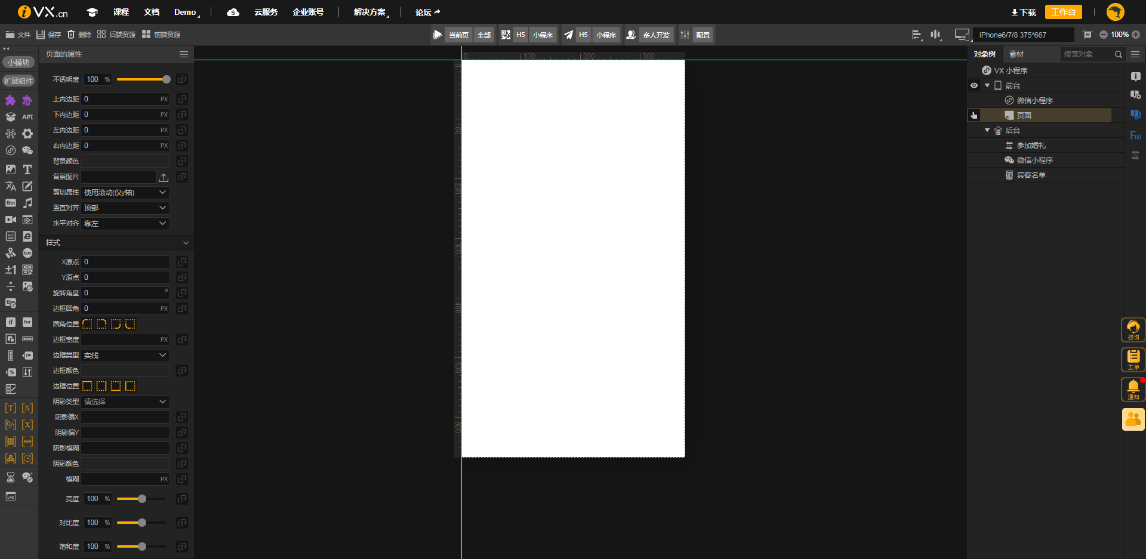
Task: Open the Fx function panel icon
Action: pyautogui.click(x=1135, y=136)
